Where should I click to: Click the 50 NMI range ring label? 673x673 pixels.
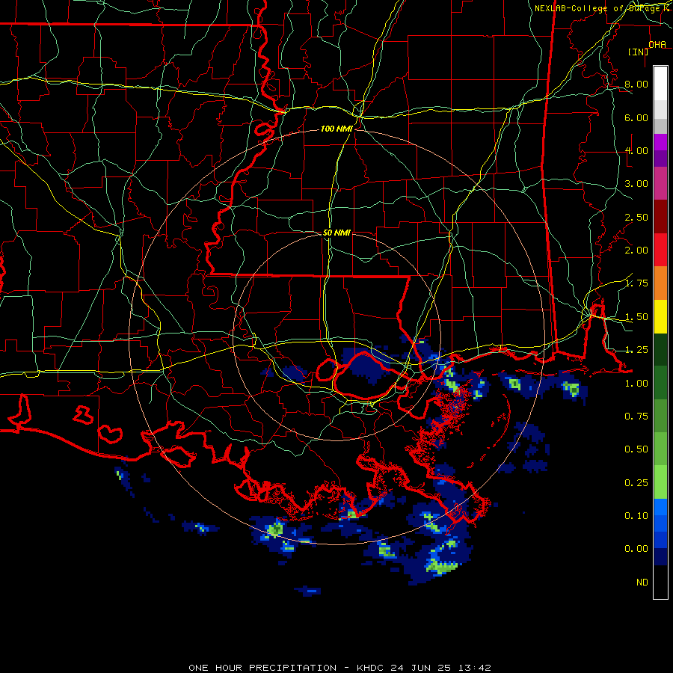336,233
